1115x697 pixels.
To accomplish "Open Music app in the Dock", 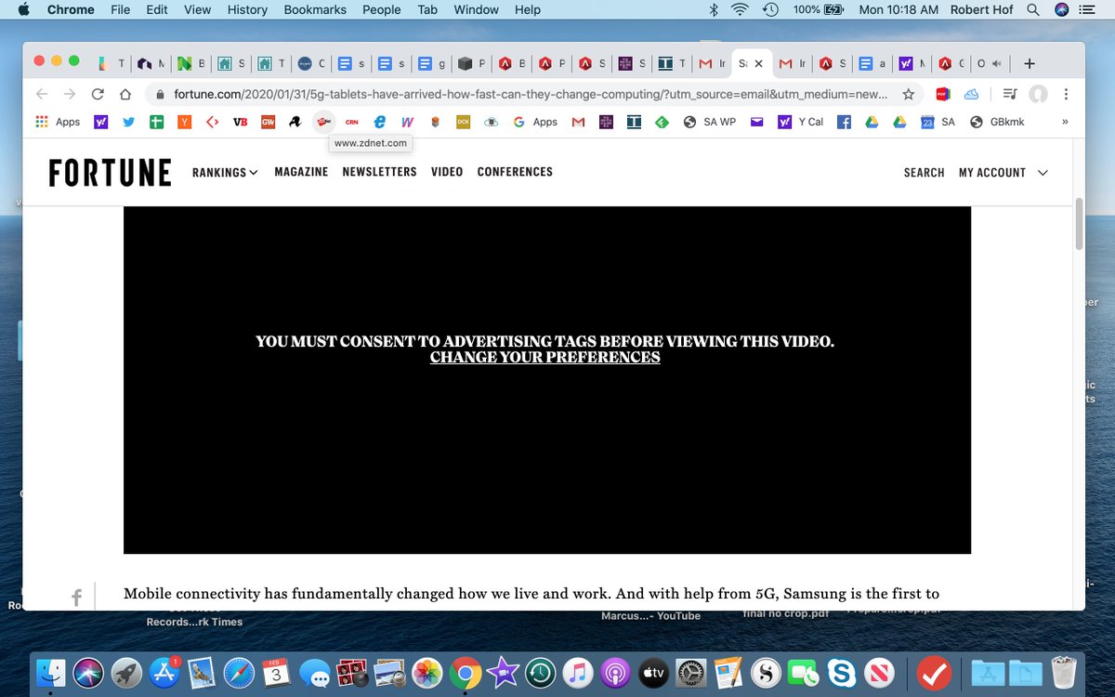I will (578, 672).
